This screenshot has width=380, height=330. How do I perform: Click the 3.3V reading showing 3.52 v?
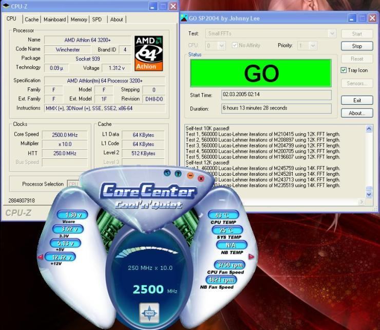tap(68, 229)
